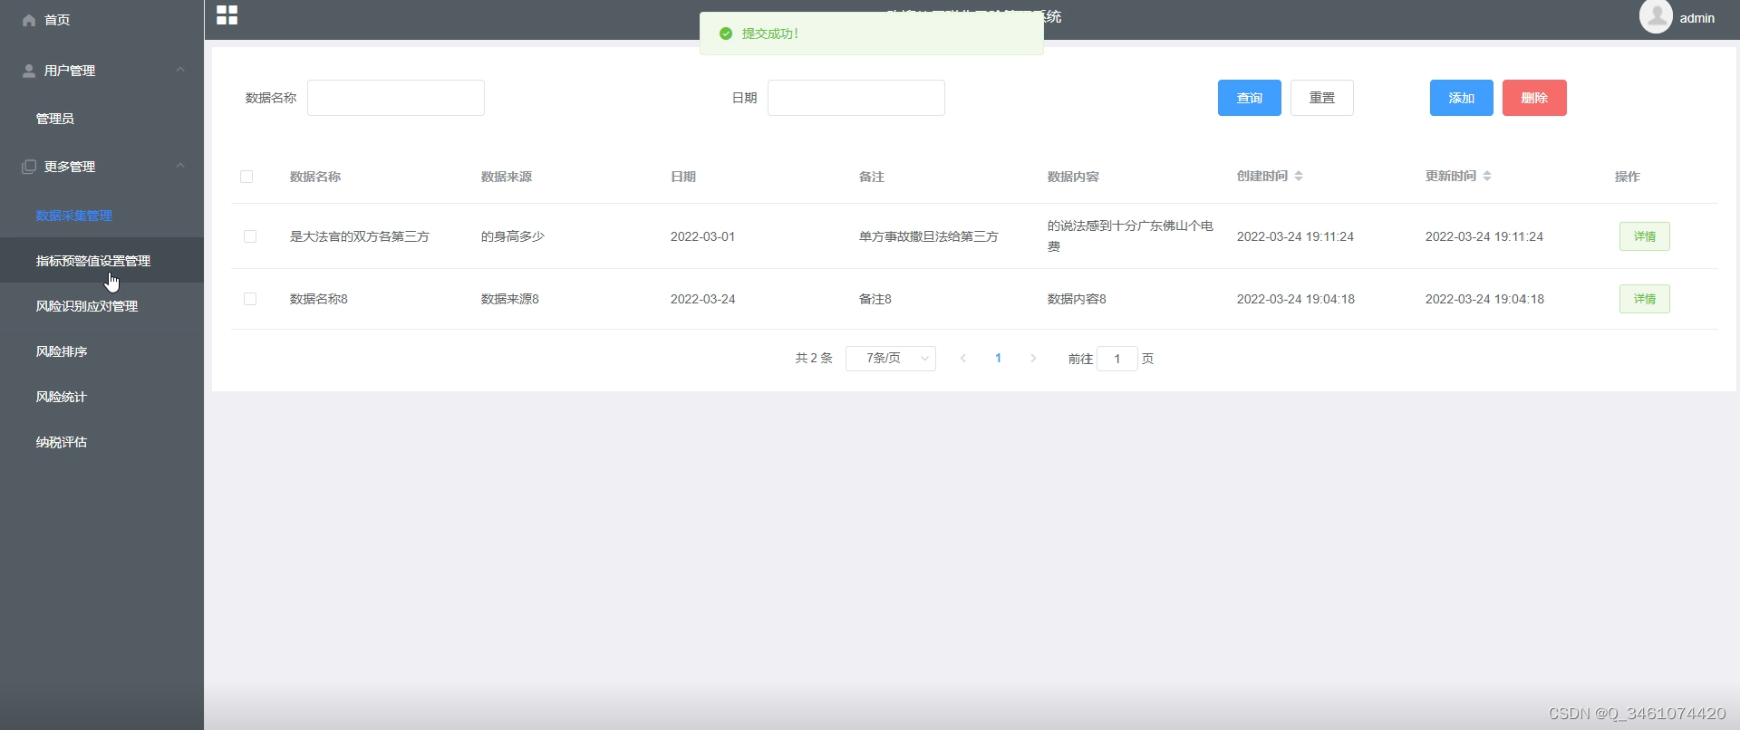Click the 重置 reset button
The height and width of the screenshot is (730, 1740).
[1322, 98]
